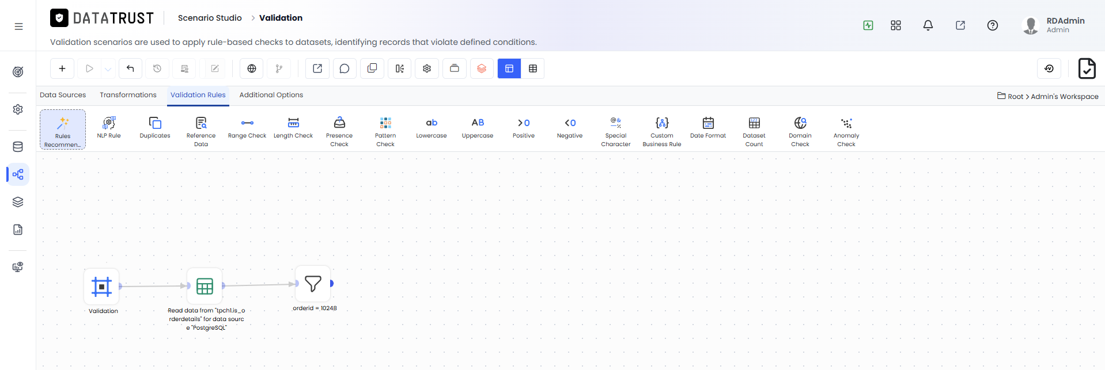Open the notifications bell
The width and height of the screenshot is (1105, 370).
click(x=928, y=25)
